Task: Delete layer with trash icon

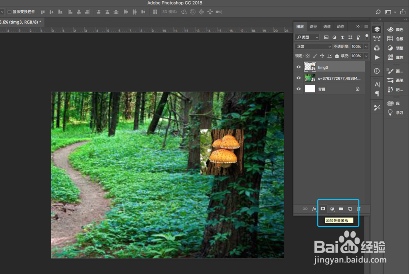Action: [359, 209]
